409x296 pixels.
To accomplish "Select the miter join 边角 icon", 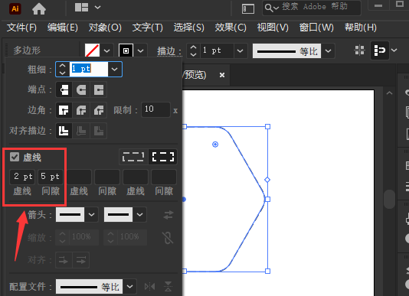I will click(x=64, y=110).
